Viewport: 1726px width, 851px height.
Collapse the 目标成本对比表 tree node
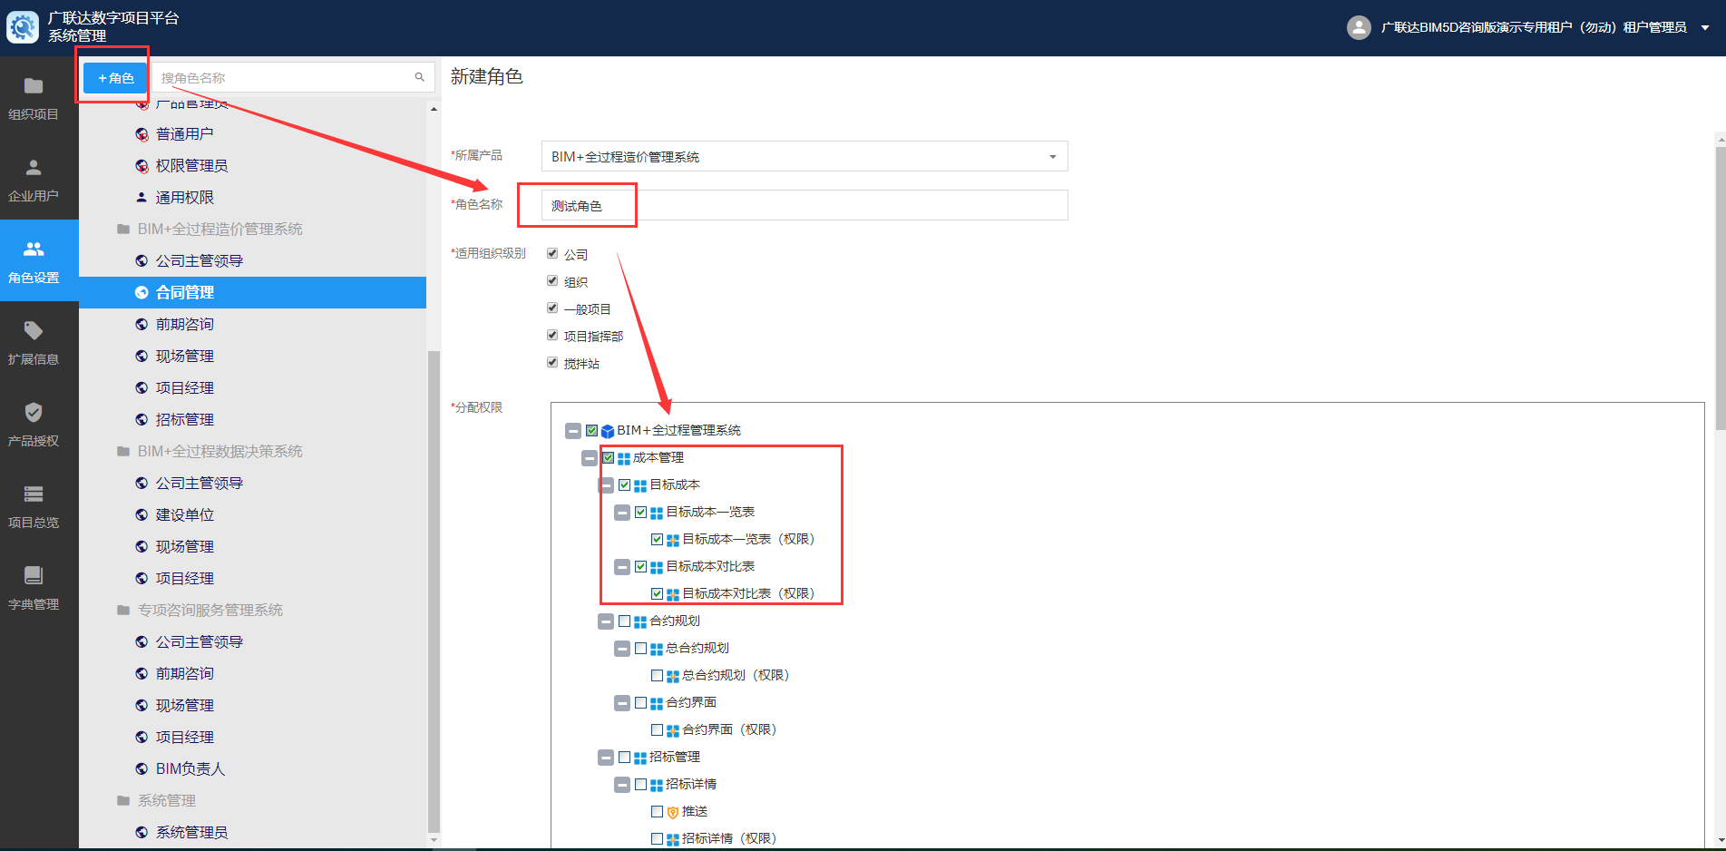pos(622,567)
